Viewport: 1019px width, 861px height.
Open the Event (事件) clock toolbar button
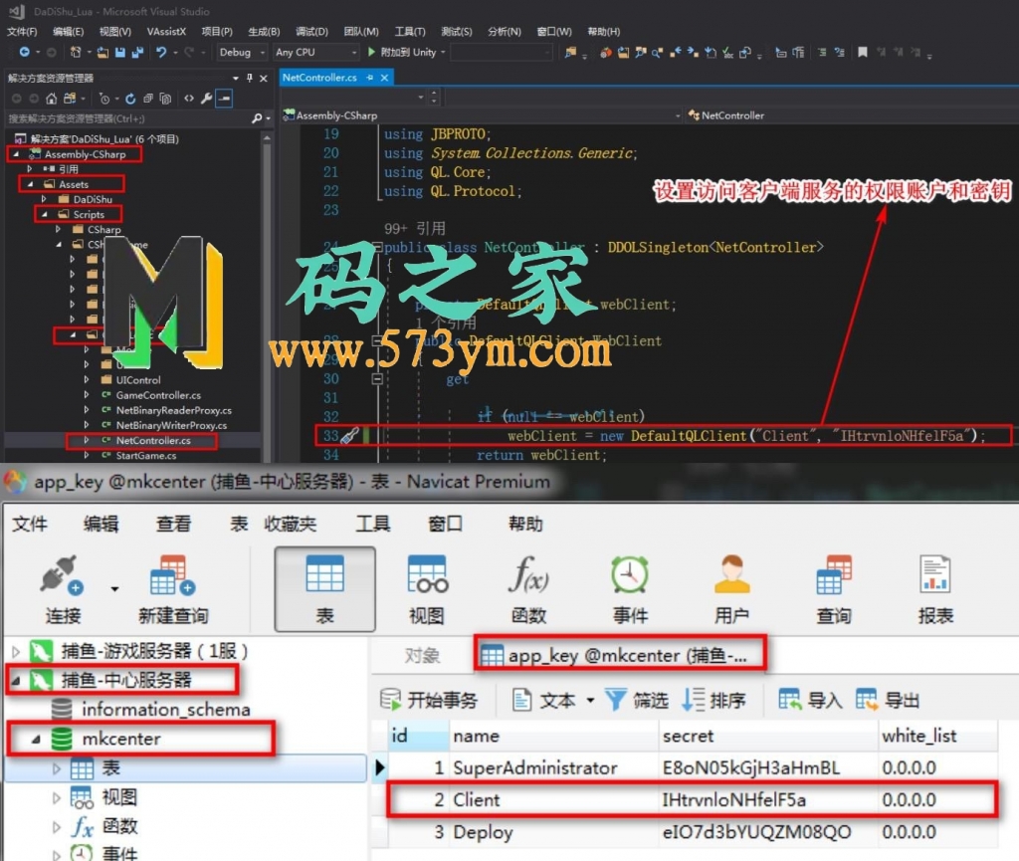click(x=630, y=590)
